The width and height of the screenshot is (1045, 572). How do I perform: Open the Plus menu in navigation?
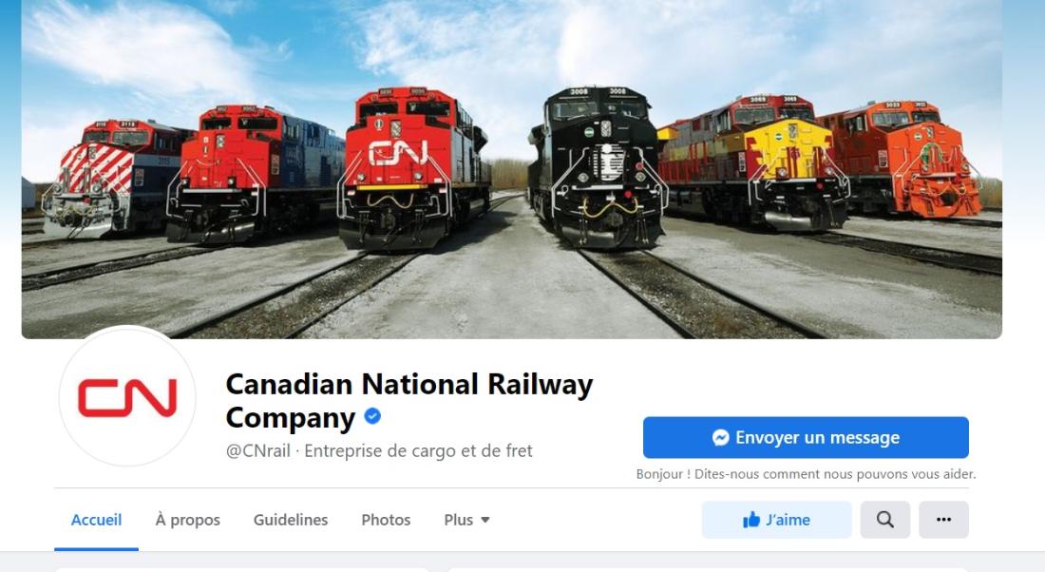pyautogui.click(x=466, y=520)
